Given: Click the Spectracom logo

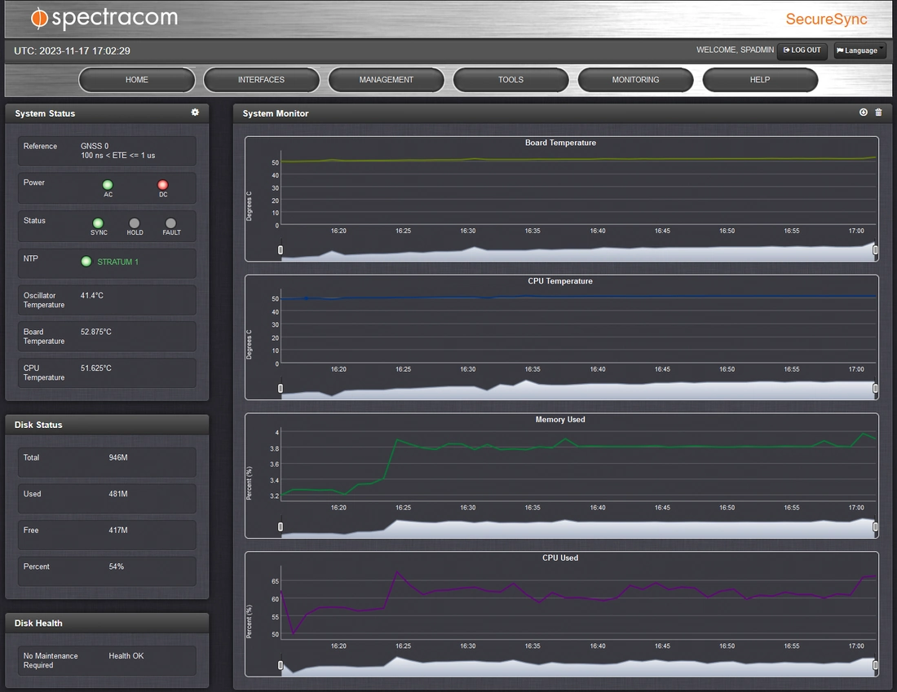Looking at the screenshot, I should (x=104, y=18).
